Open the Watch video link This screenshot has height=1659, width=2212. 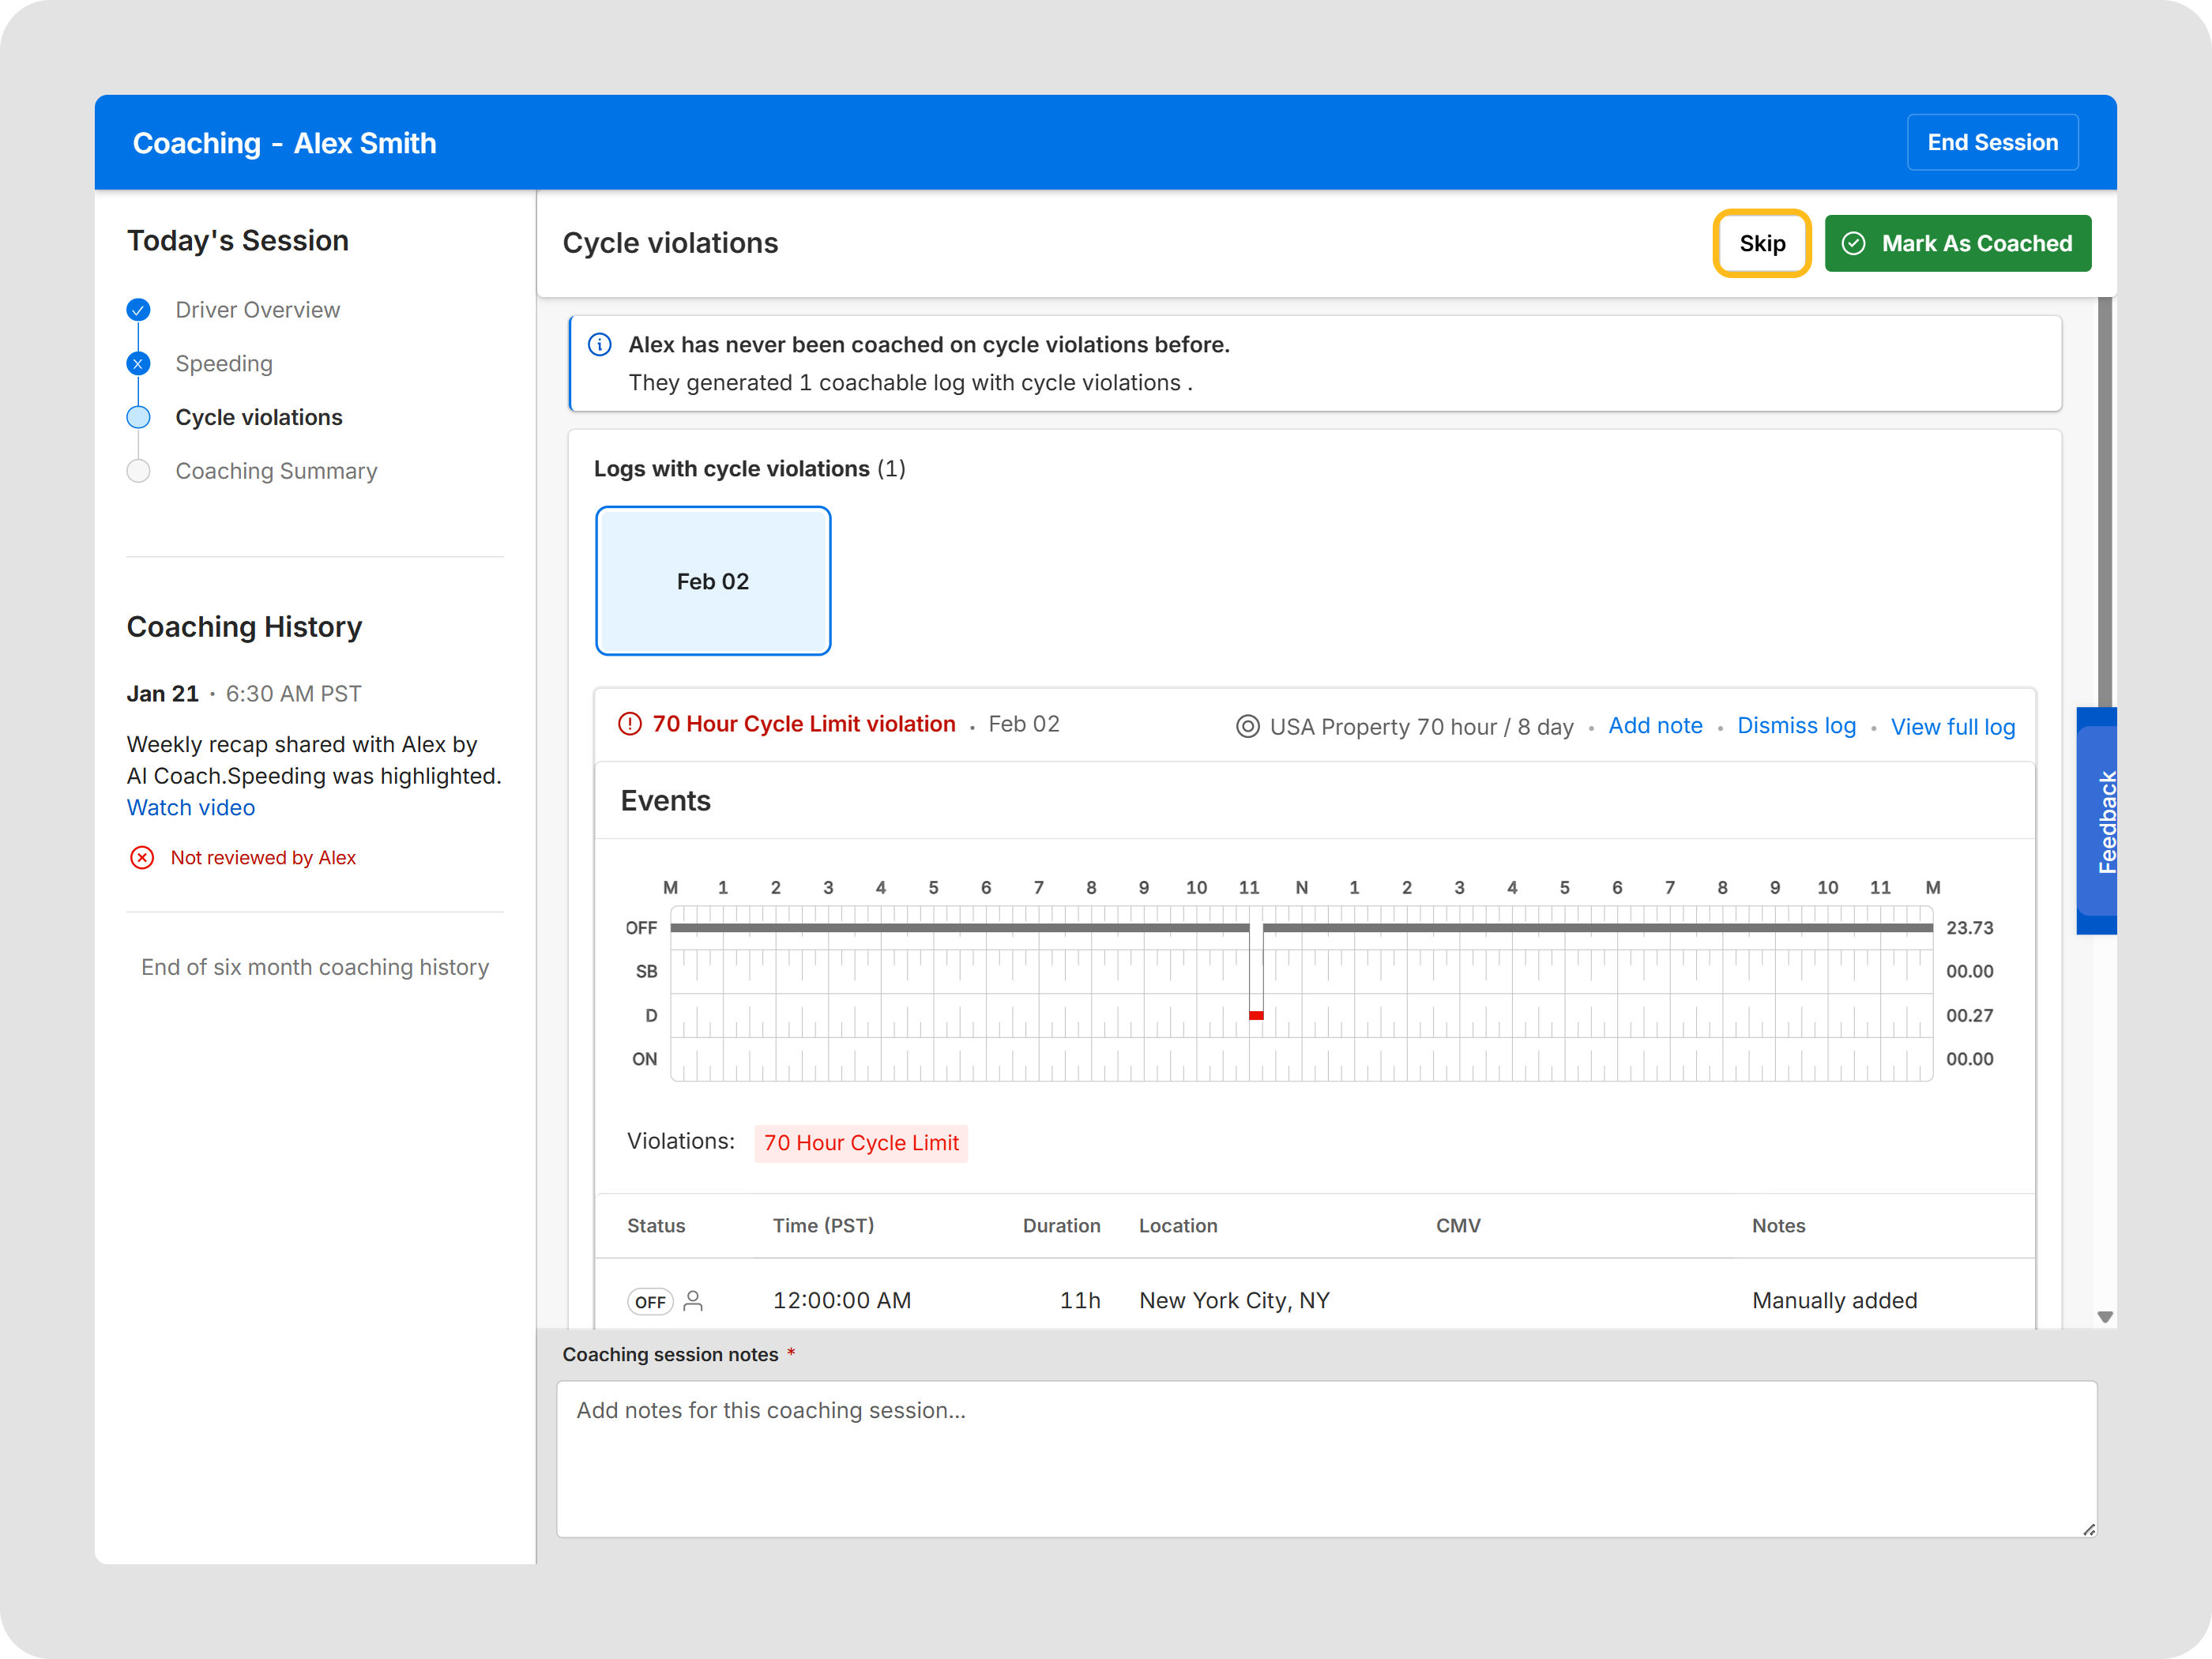(x=191, y=807)
